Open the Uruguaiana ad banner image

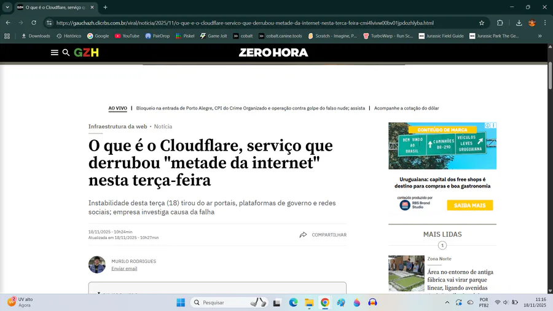pyautogui.click(x=442, y=146)
